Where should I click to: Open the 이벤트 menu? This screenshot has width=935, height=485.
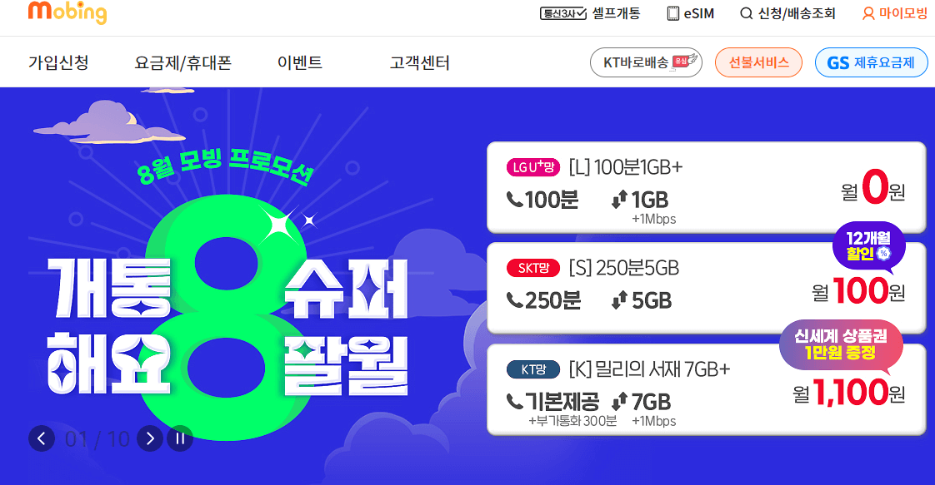click(x=300, y=62)
